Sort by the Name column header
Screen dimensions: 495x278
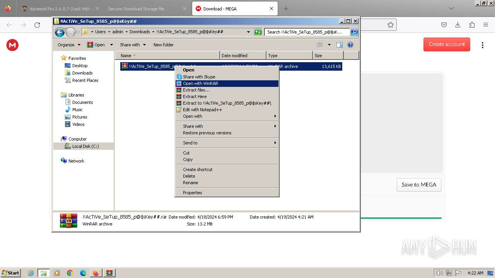tap(167, 56)
